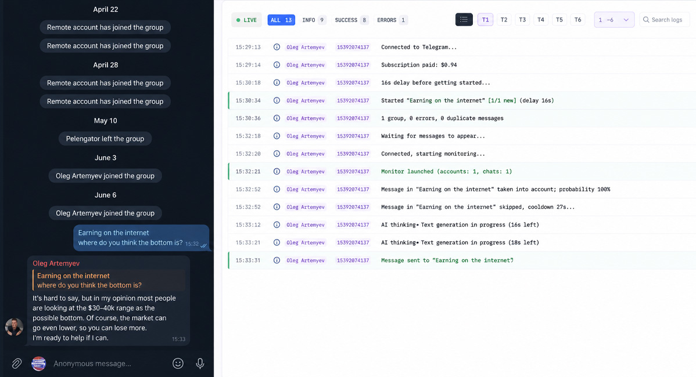Image resolution: width=696 pixels, height=377 pixels.
Task: Click account ID 15392074137 on 15:29:14 row
Action: click(x=353, y=65)
